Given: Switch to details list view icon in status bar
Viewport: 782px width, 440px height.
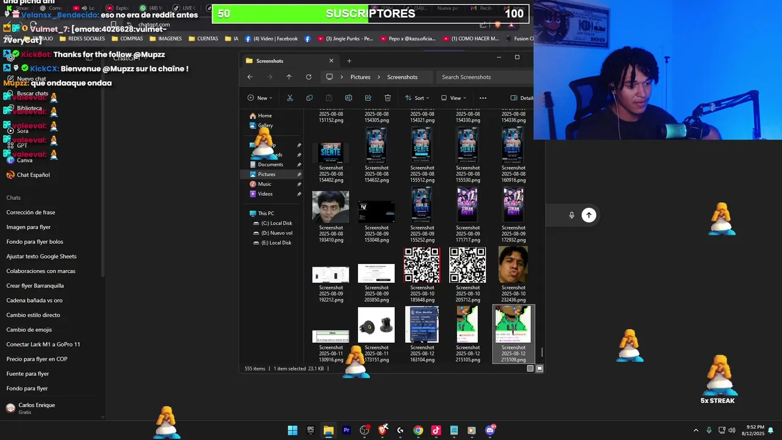Looking at the screenshot, I should pyautogui.click(x=530, y=369).
